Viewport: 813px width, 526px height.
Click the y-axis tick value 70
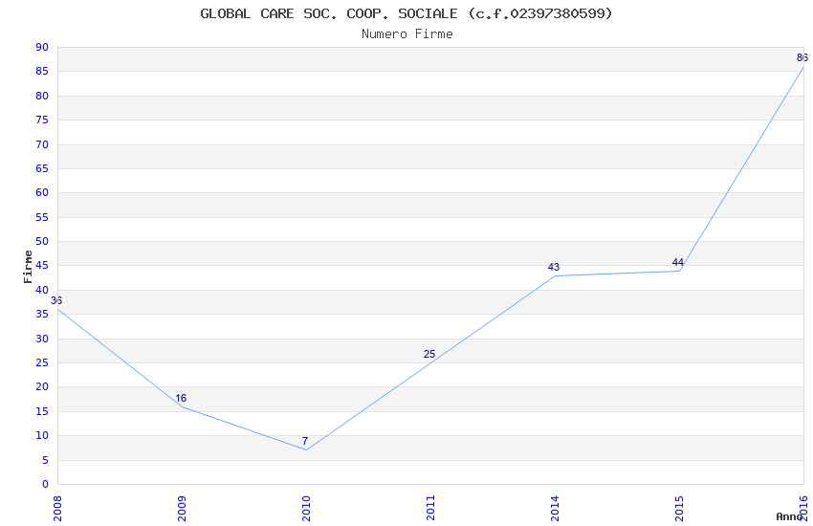coord(42,144)
